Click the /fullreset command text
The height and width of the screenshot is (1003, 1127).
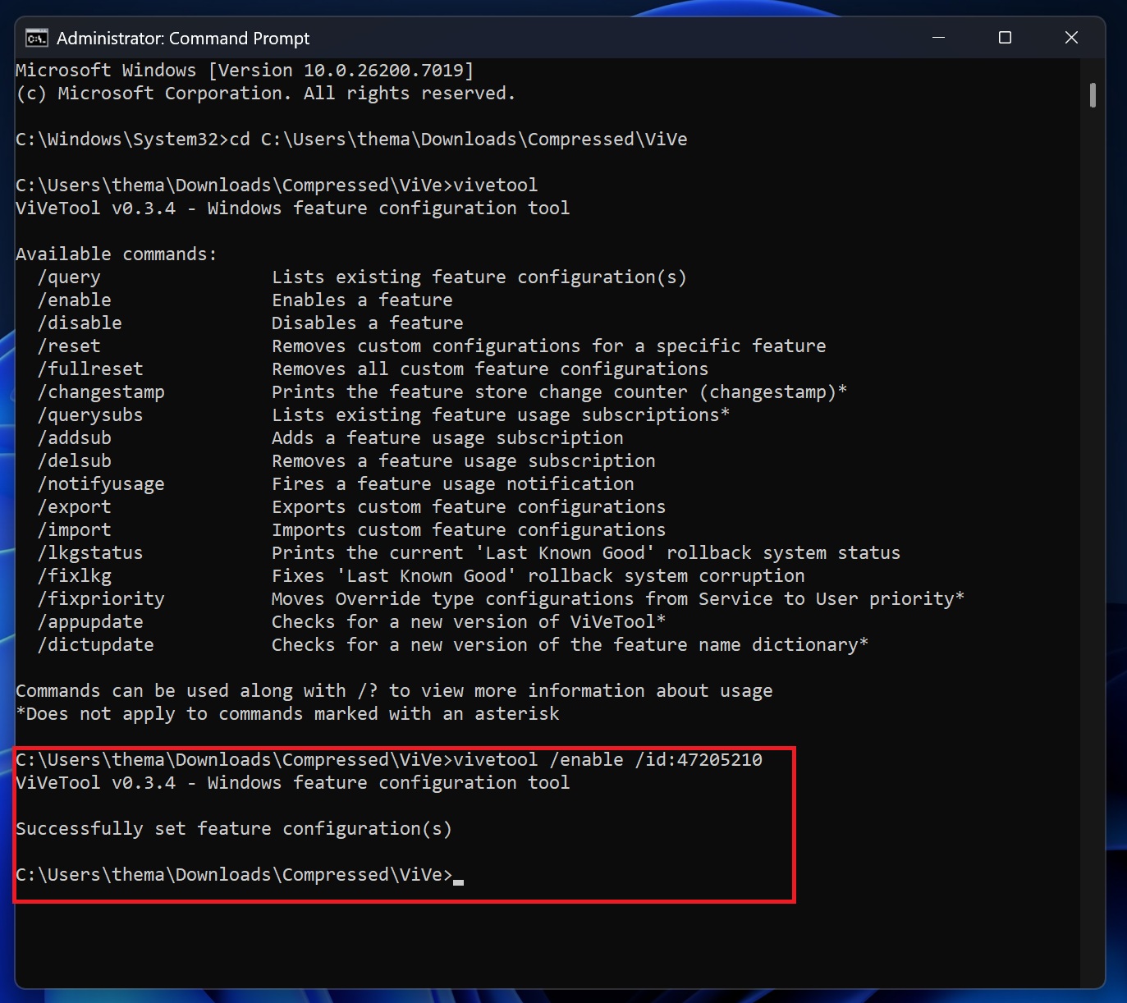click(x=90, y=369)
